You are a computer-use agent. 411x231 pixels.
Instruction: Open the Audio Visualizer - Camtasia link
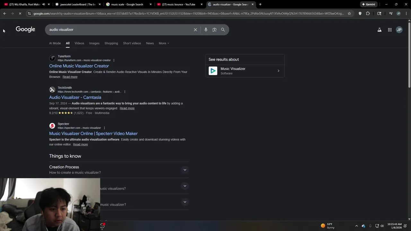click(75, 98)
